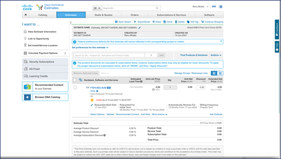Open the More dropdown beside Remove Selected Lines
This screenshot has height=159, width=281.
[105, 73]
